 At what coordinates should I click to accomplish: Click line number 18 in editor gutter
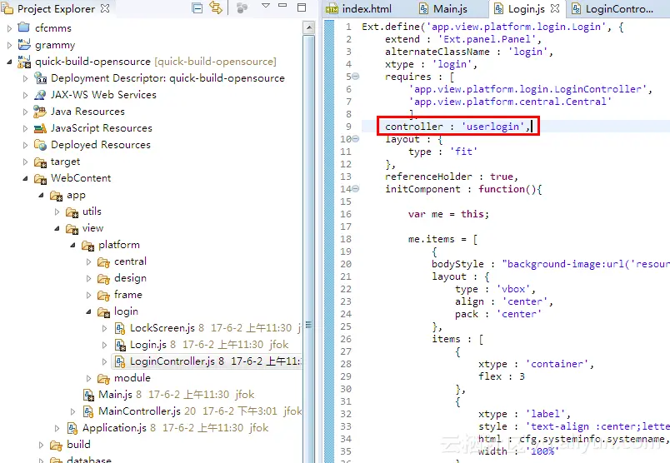pos(346,239)
